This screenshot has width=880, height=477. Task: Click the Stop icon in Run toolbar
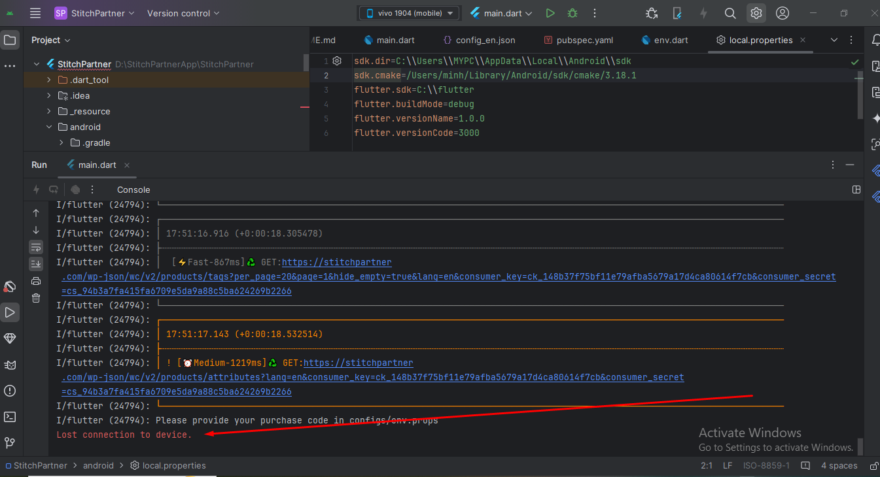(75, 189)
